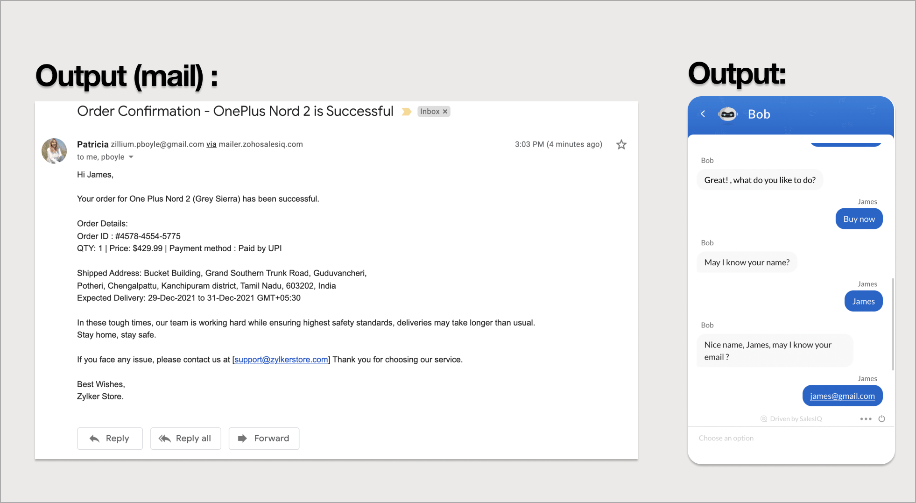
Task: Click the Order ID #4578-4554-5775 line
Action: (129, 236)
